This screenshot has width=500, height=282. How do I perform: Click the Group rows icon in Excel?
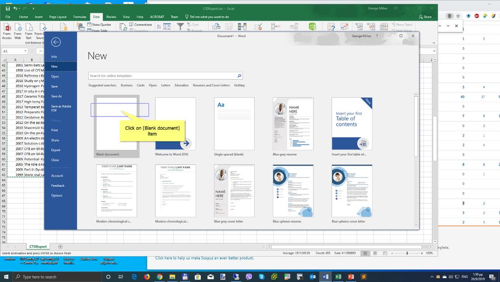click(359, 26)
